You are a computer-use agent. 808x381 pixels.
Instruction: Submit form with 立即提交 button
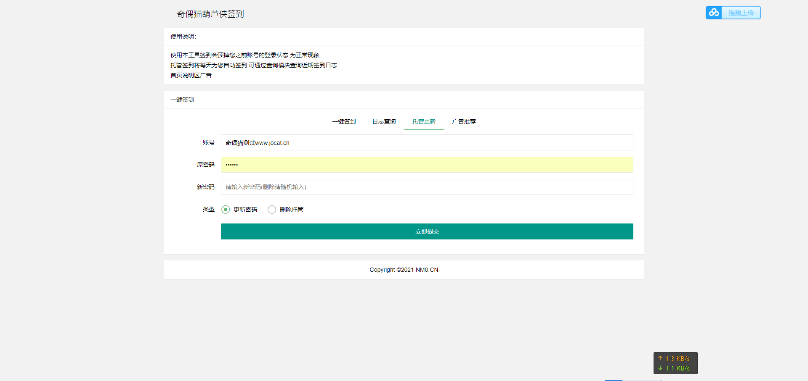tap(427, 231)
